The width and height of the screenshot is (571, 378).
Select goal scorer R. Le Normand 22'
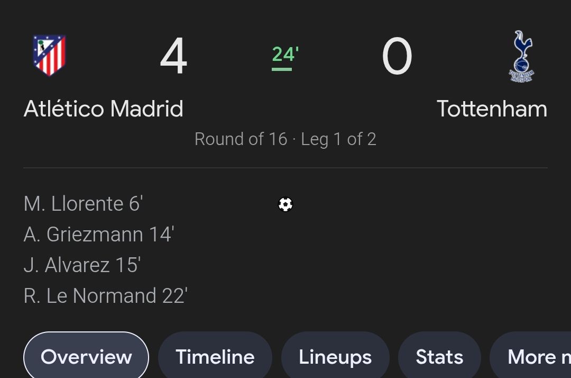point(106,296)
